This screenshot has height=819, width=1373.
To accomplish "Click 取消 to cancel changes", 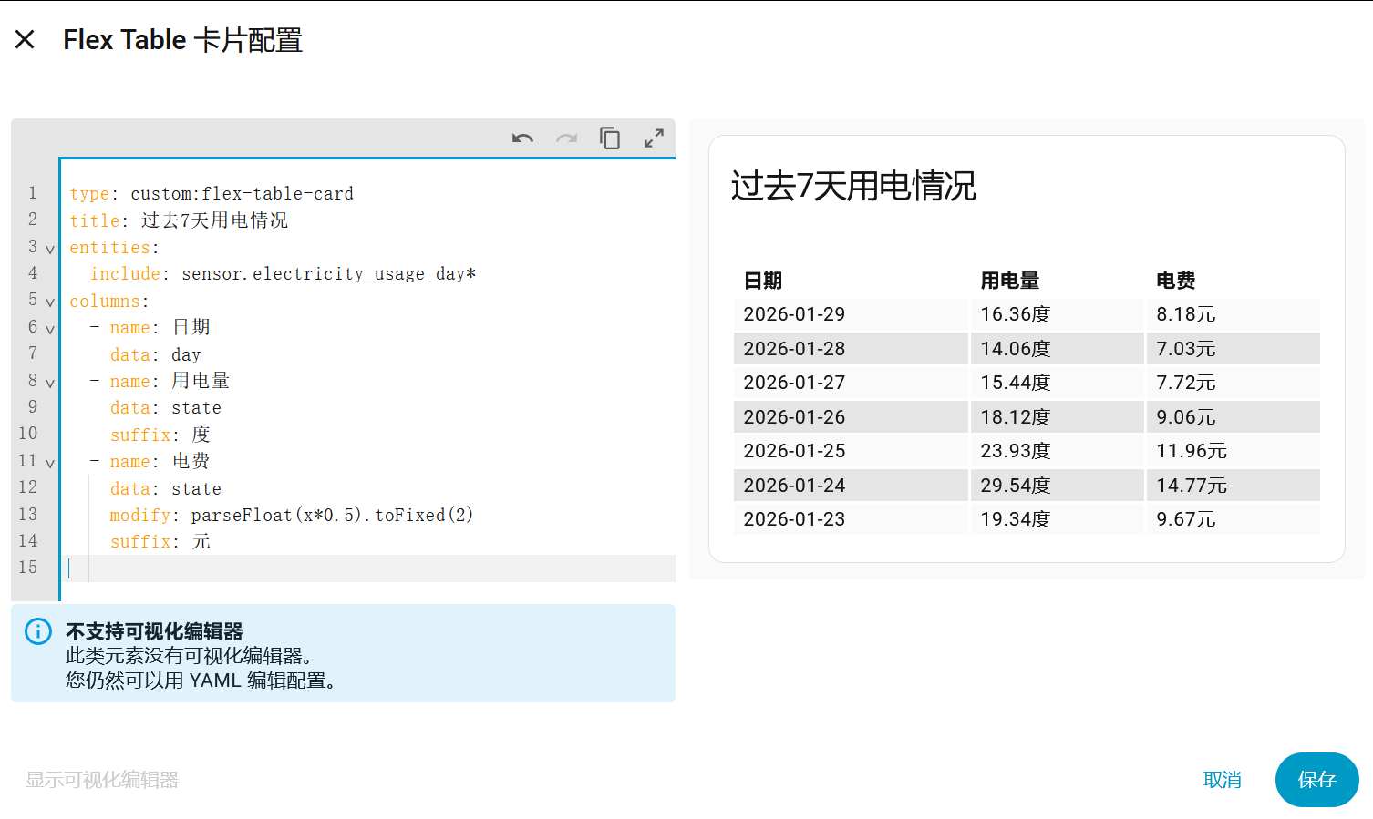I will pyautogui.click(x=1223, y=780).
